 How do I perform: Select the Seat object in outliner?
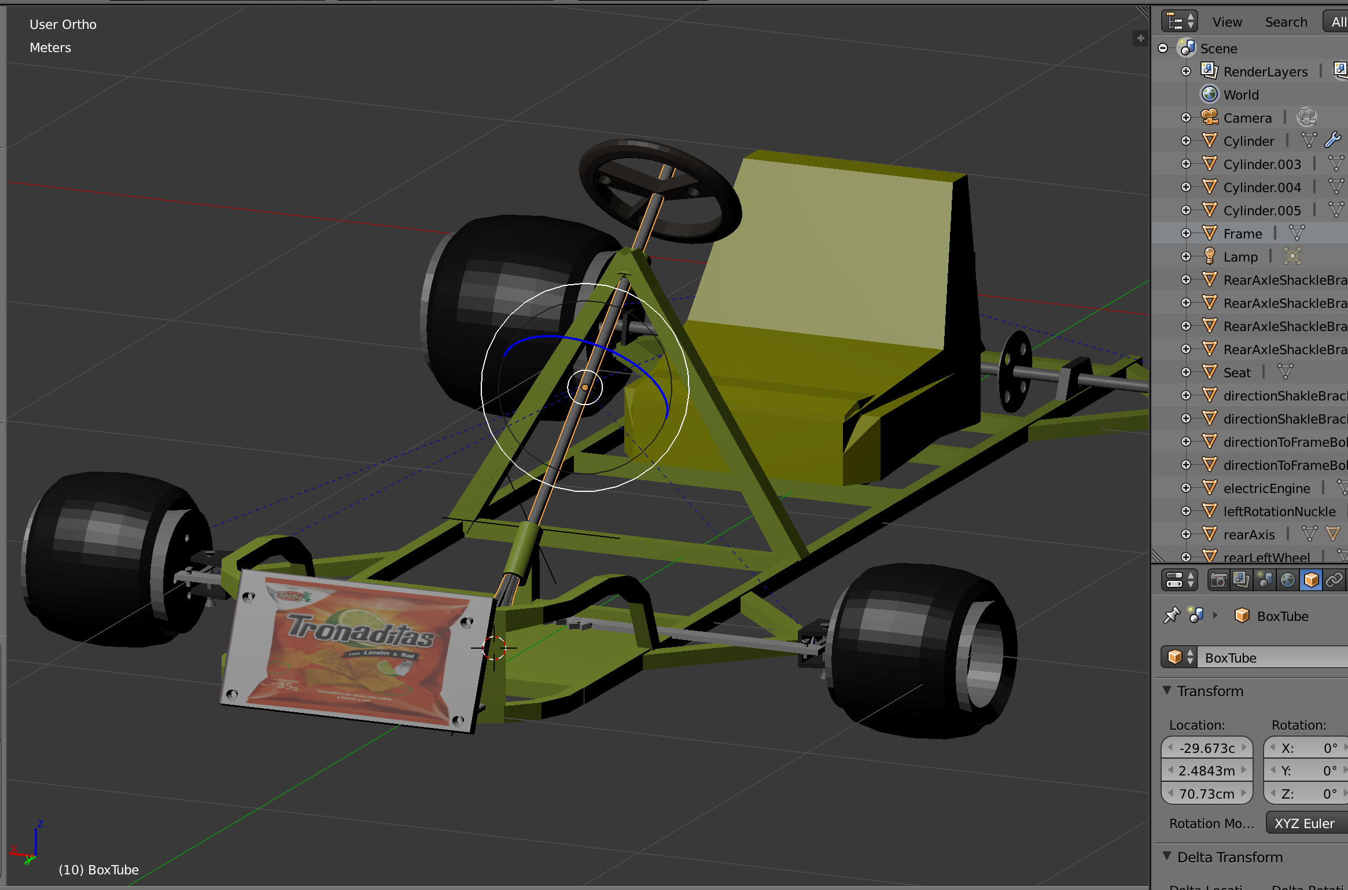pyautogui.click(x=1237, y=373)
